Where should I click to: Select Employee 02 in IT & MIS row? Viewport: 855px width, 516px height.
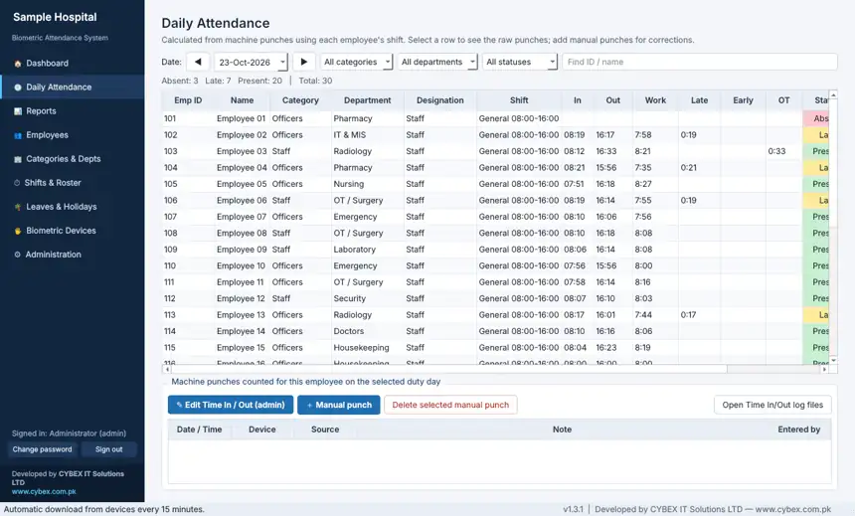pyautogui.click(x=495, y=135)
